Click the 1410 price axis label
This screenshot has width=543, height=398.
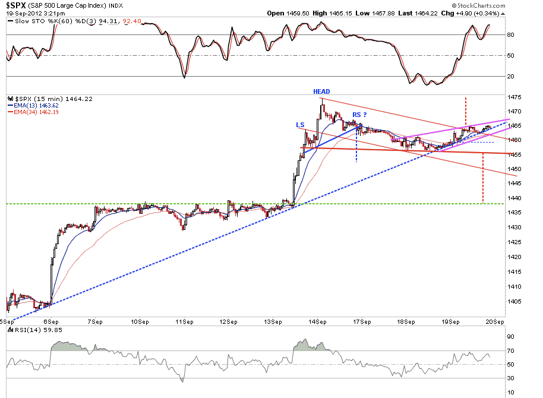click(x=514, y=287)
